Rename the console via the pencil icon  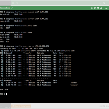point(12,8)
